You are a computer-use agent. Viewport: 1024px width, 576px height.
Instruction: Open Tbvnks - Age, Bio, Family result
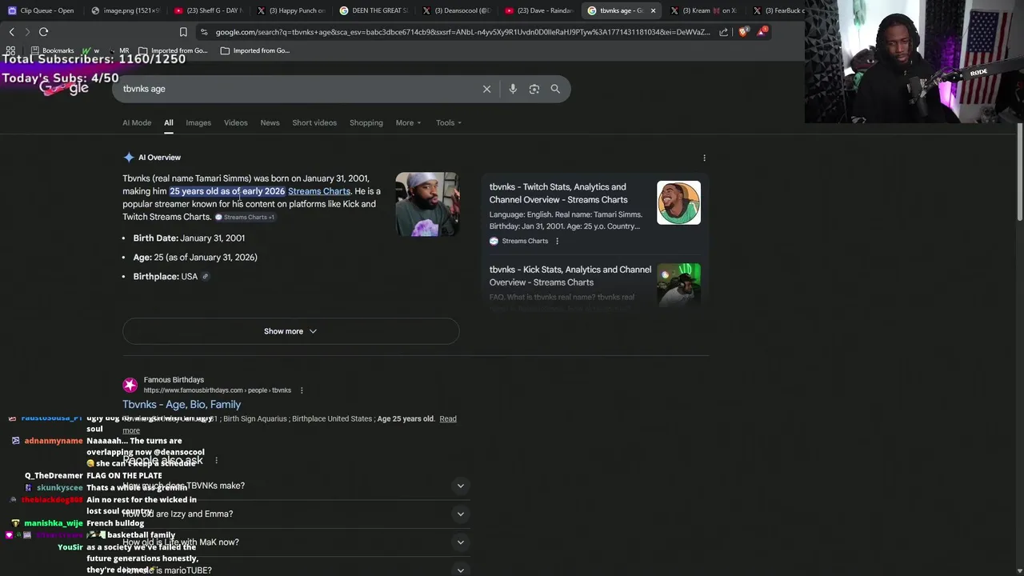pos(182,405)
